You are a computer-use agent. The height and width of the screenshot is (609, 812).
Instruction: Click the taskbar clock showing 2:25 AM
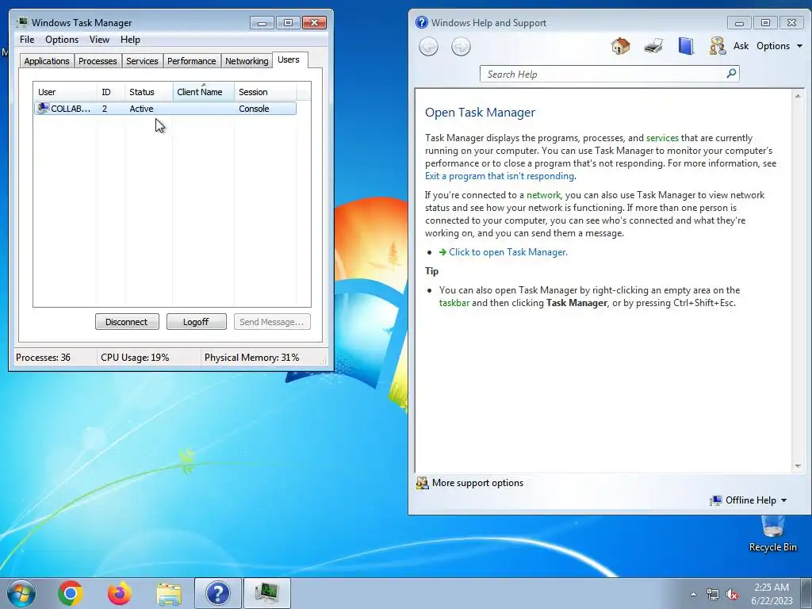[772, 594]
